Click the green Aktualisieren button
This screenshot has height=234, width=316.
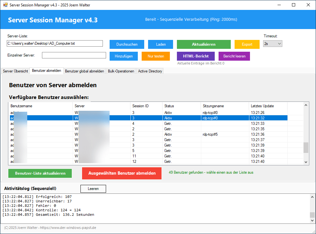pyautogui.click(x=204, y=44)
